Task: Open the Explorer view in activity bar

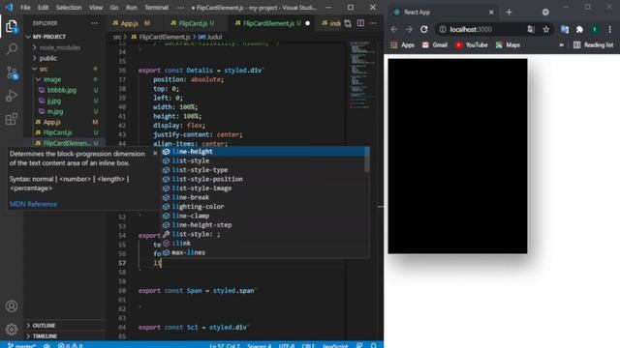Action: pos(12,26)
